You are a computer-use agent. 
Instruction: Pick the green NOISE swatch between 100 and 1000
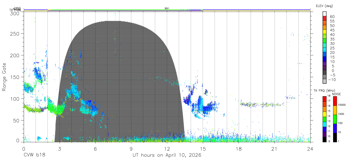(x=335, y=119)
